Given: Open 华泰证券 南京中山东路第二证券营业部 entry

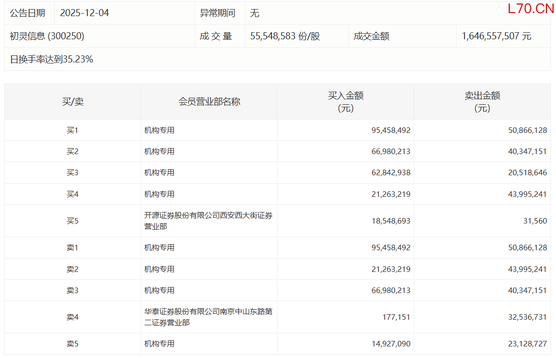Looking at the screenshot, I should [x=208, y=317].
